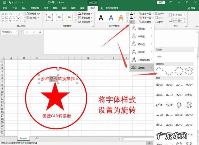Screen dimensions: 199x145
Task: Click the width spinner arrows
Action: tap(185, 21)
